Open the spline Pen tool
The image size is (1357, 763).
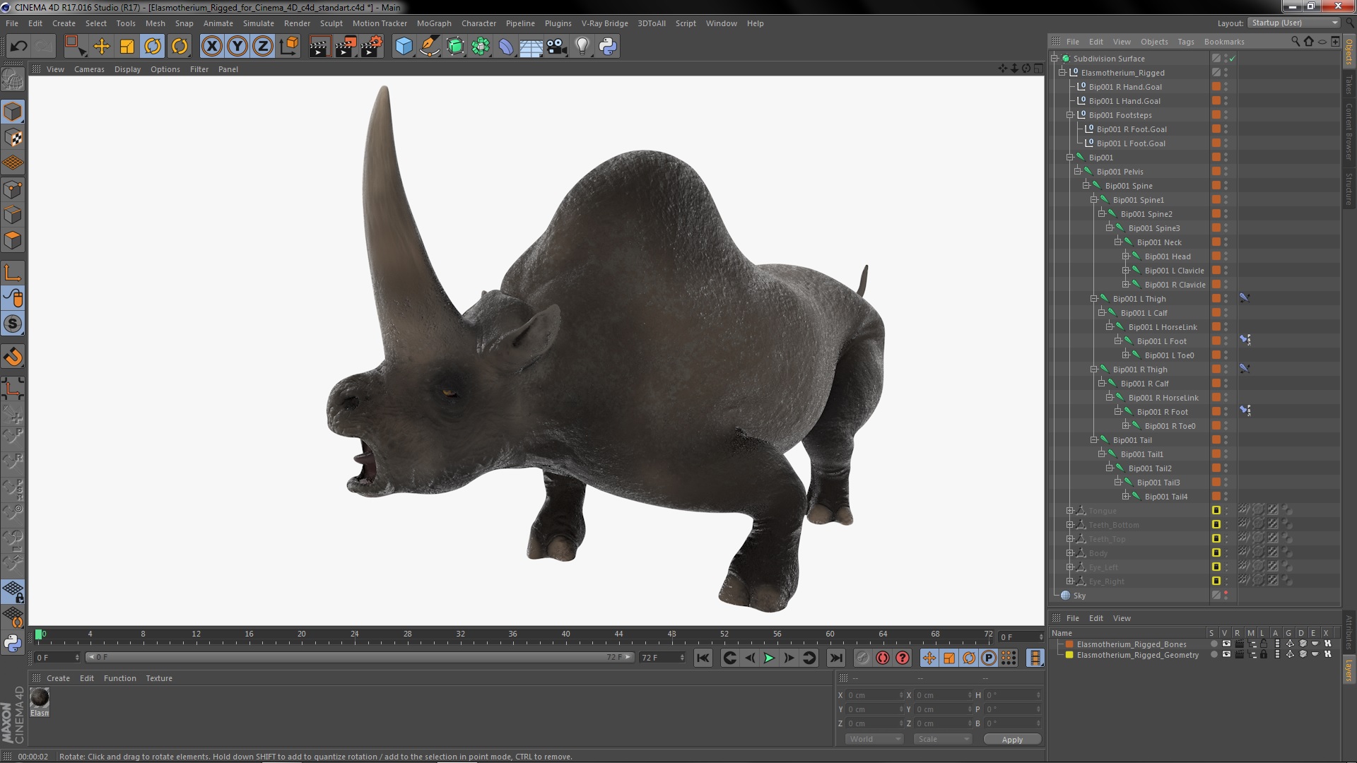(x=429, y=47)
